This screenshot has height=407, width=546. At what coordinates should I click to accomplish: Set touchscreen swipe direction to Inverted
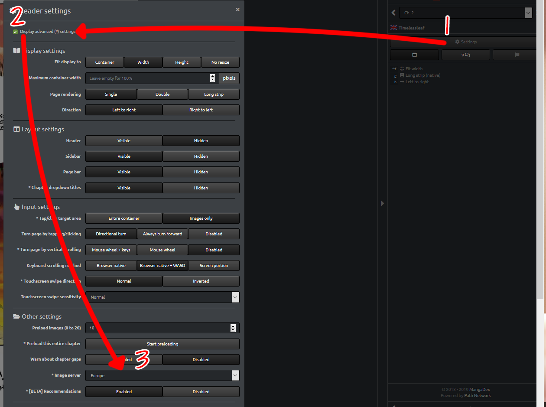[201, 281]
